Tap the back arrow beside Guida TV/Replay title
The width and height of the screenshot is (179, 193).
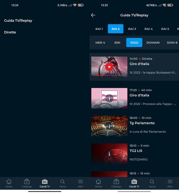pyautogui.click(x=93, y=15)
